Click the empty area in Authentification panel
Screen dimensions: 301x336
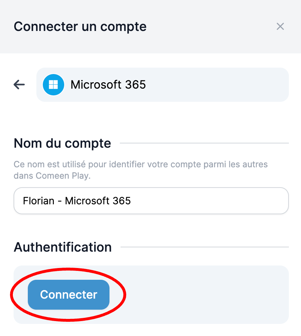click(204, 295)
